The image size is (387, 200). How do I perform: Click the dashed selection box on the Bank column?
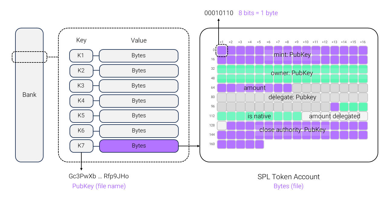[x=29, y=57]
